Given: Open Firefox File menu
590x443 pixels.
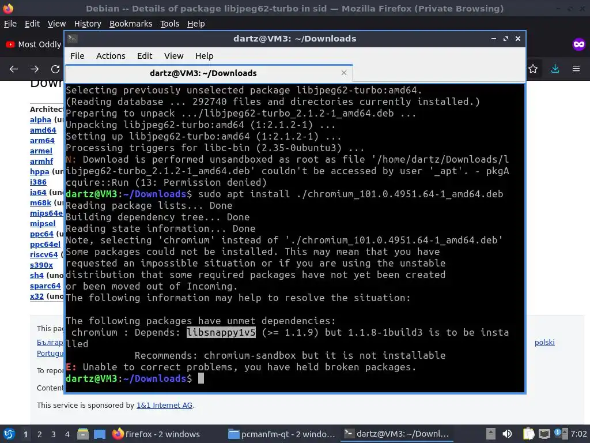Looking at the screenshot, I should [x=10, y=24].
